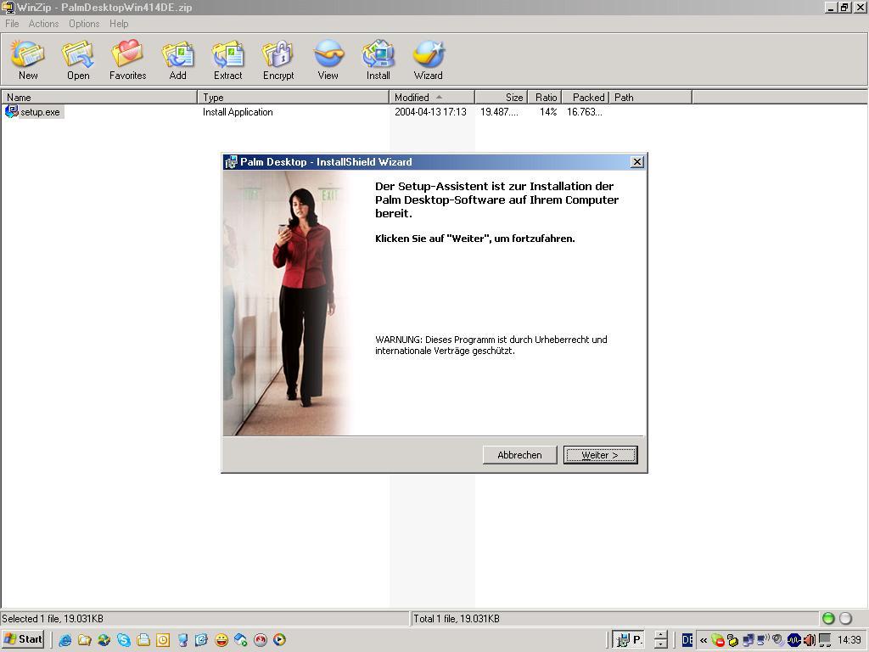
Task: Click the Windows Start button
Action: point(23,639)
